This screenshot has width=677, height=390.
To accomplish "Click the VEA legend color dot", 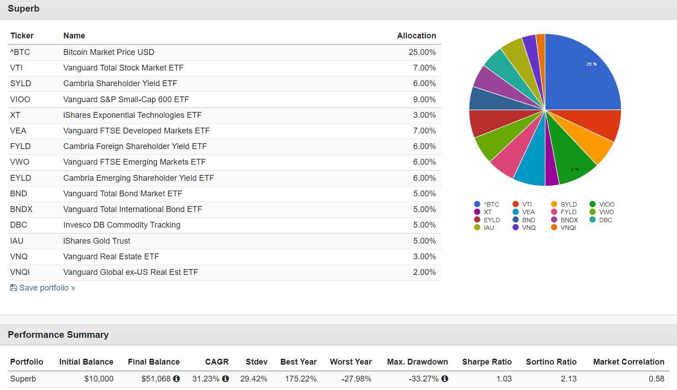I will tap(515, 212).
